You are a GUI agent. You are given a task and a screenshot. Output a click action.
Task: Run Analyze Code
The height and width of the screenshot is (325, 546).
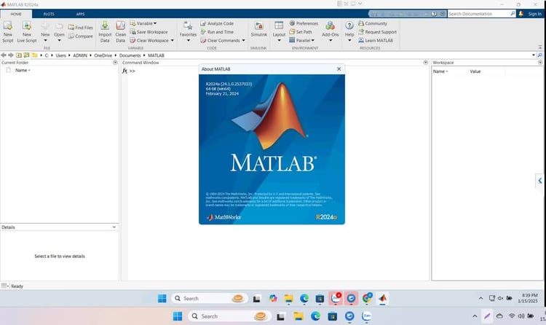217,23
